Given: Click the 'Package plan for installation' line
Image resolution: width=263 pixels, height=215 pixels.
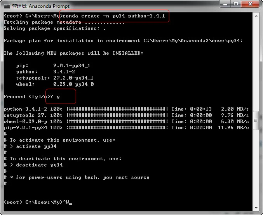Looking at the screenshot, I should [x=123, y=41].
